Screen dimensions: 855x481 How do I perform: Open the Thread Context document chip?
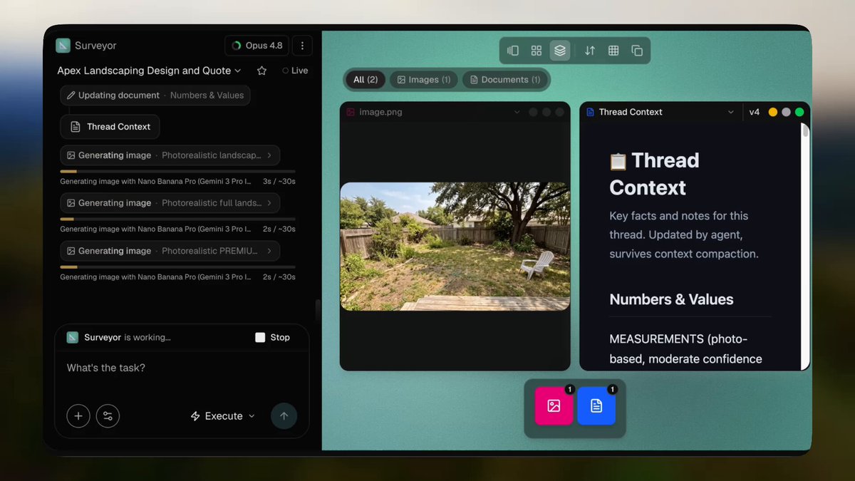[x=110, y=127]
